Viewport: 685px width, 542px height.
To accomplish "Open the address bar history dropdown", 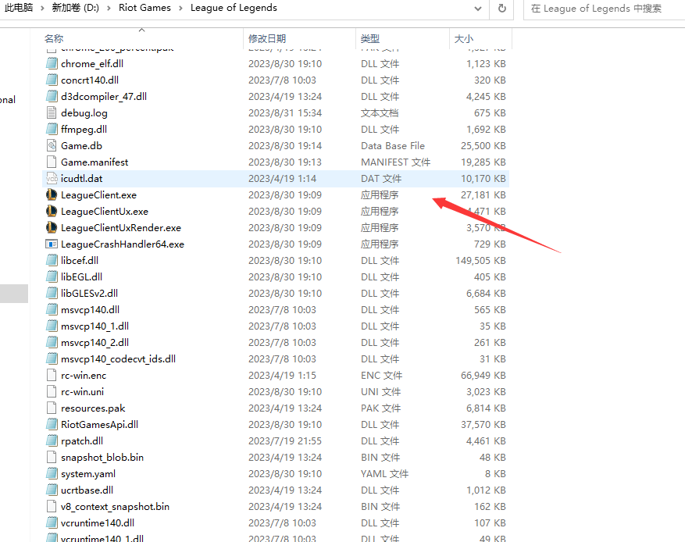I will pyautogui.click(x=478, y=9).
